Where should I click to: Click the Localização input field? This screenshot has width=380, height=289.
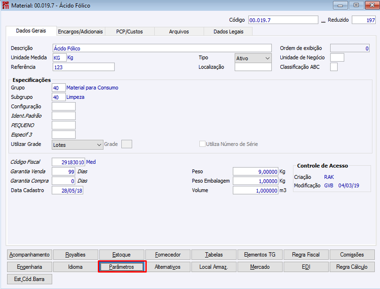pyautogui.click(x=253, y=67)
